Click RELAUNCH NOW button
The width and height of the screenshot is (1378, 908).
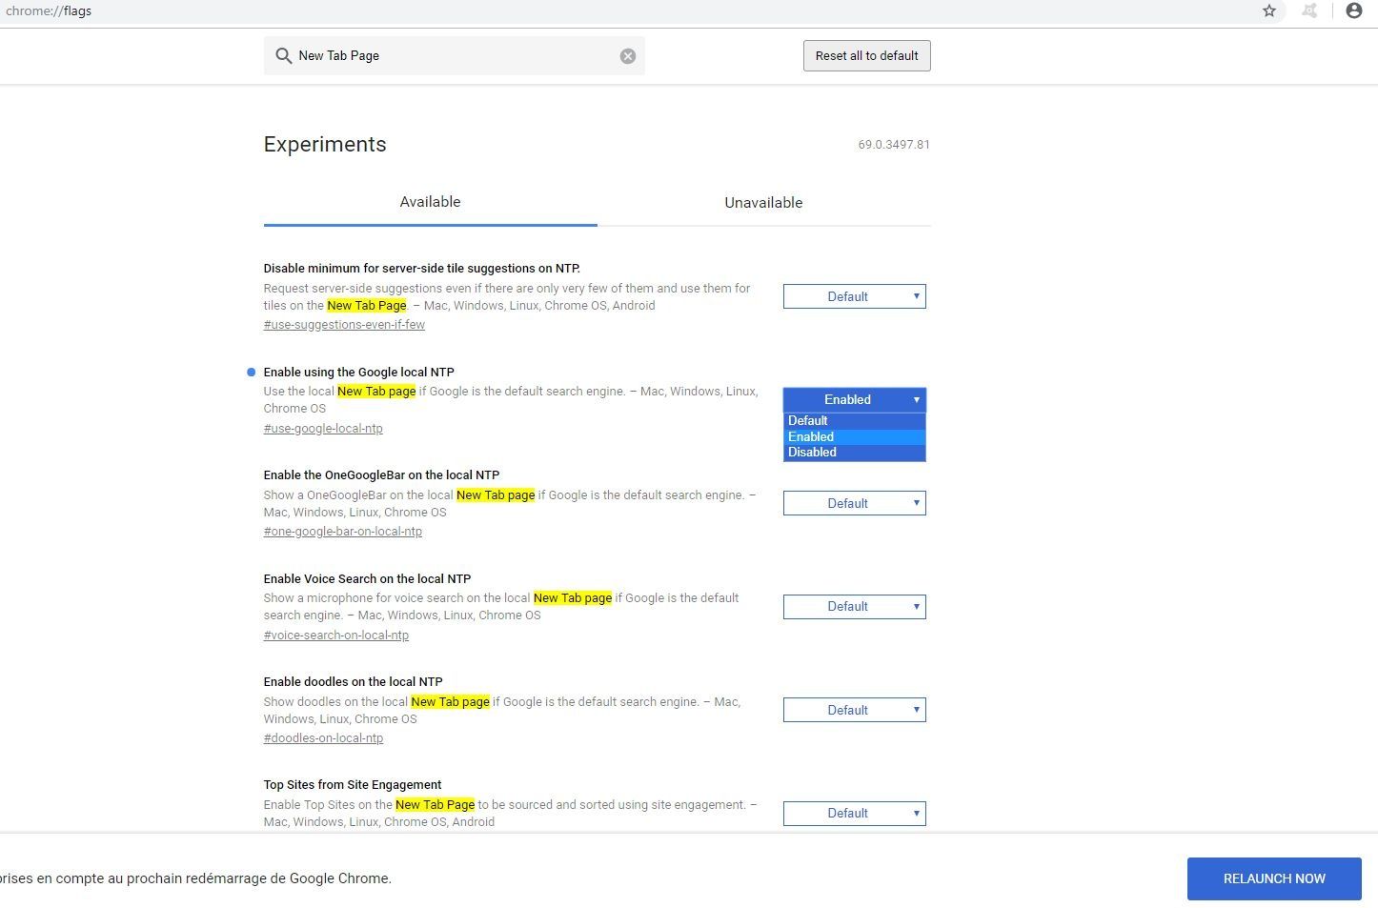[1274, 878]
